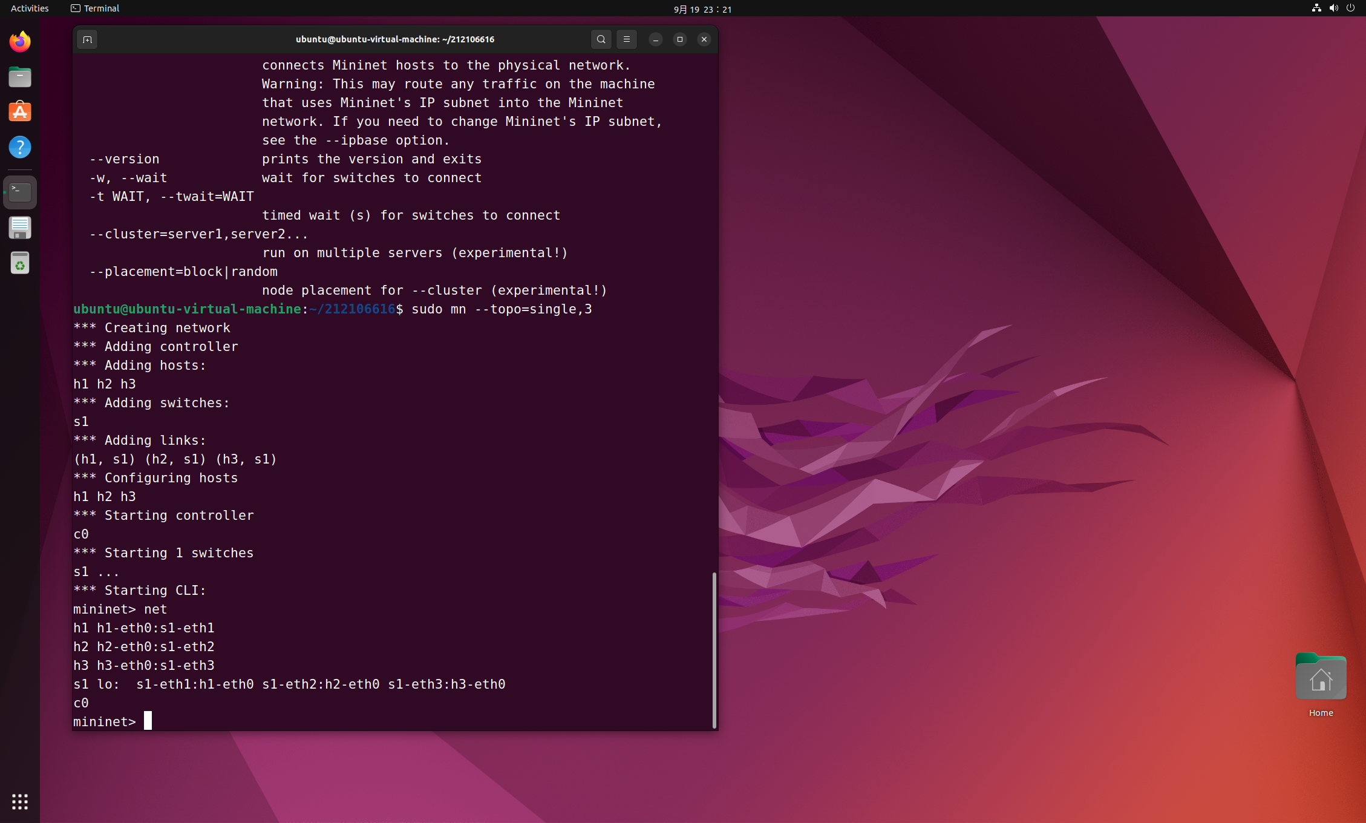Screen dimensions: 1366x823
Task: Click the line 'h3 h3-eth0:s1-eth3'
Action: pos(144,666)
